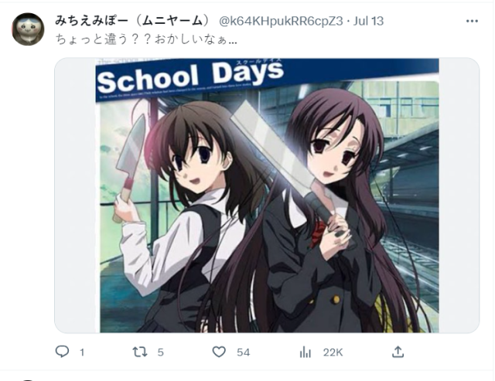
Task: Click the tweet text ちょっと違う？？おかしいなぁ
Action: point(146,40)
